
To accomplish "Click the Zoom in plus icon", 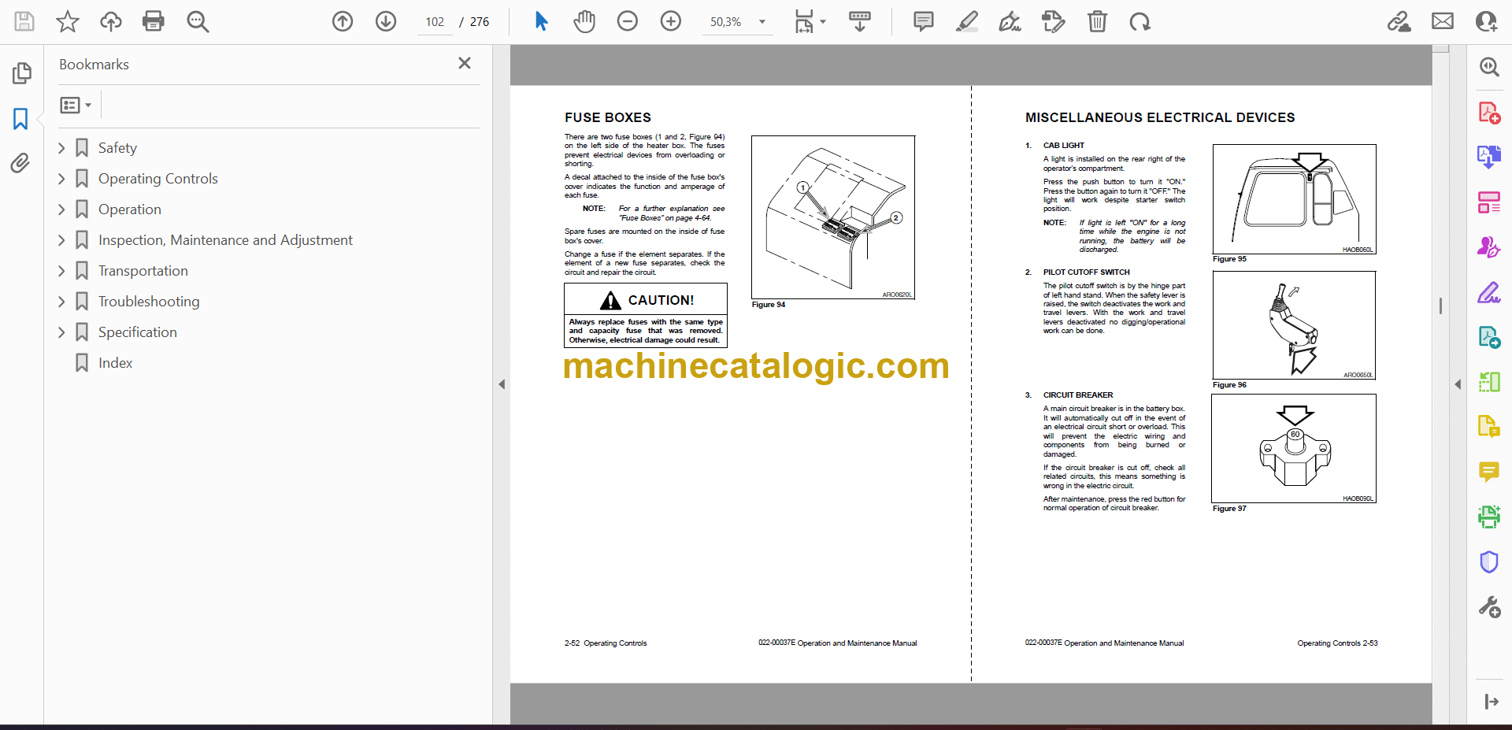I will coord(671,21).
